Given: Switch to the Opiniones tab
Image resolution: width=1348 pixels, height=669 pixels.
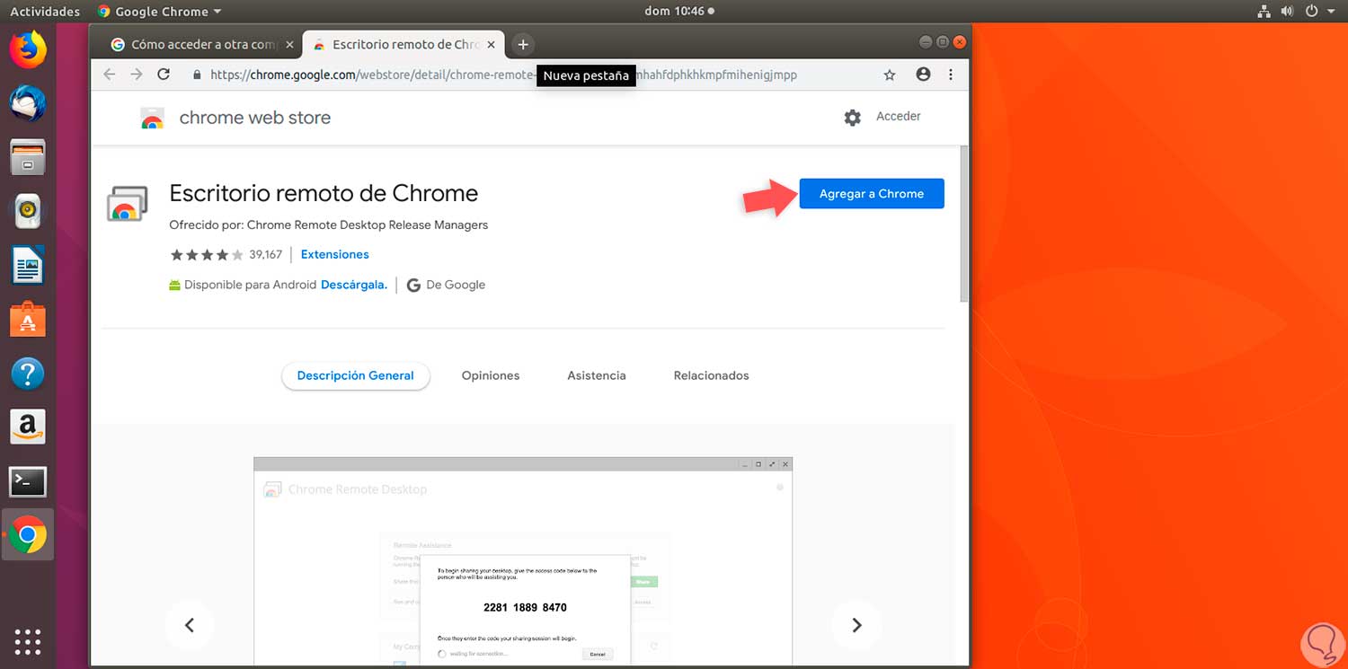Looking at the screenshot, I should (x=491, y=375).
